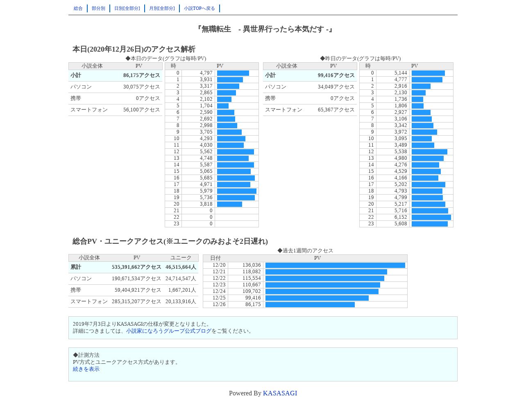Follow the 小説TOPへ戻る link

(200, 8)
